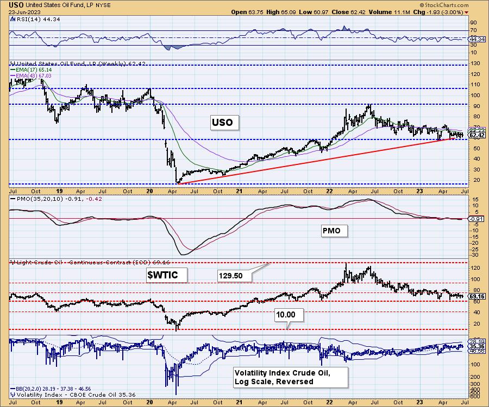Click the red down arrow beside Chg
The height and width of the screenshot is (407, 489).
pos(466,12)
